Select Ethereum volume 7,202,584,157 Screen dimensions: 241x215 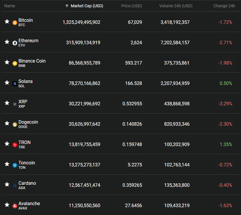175,42
